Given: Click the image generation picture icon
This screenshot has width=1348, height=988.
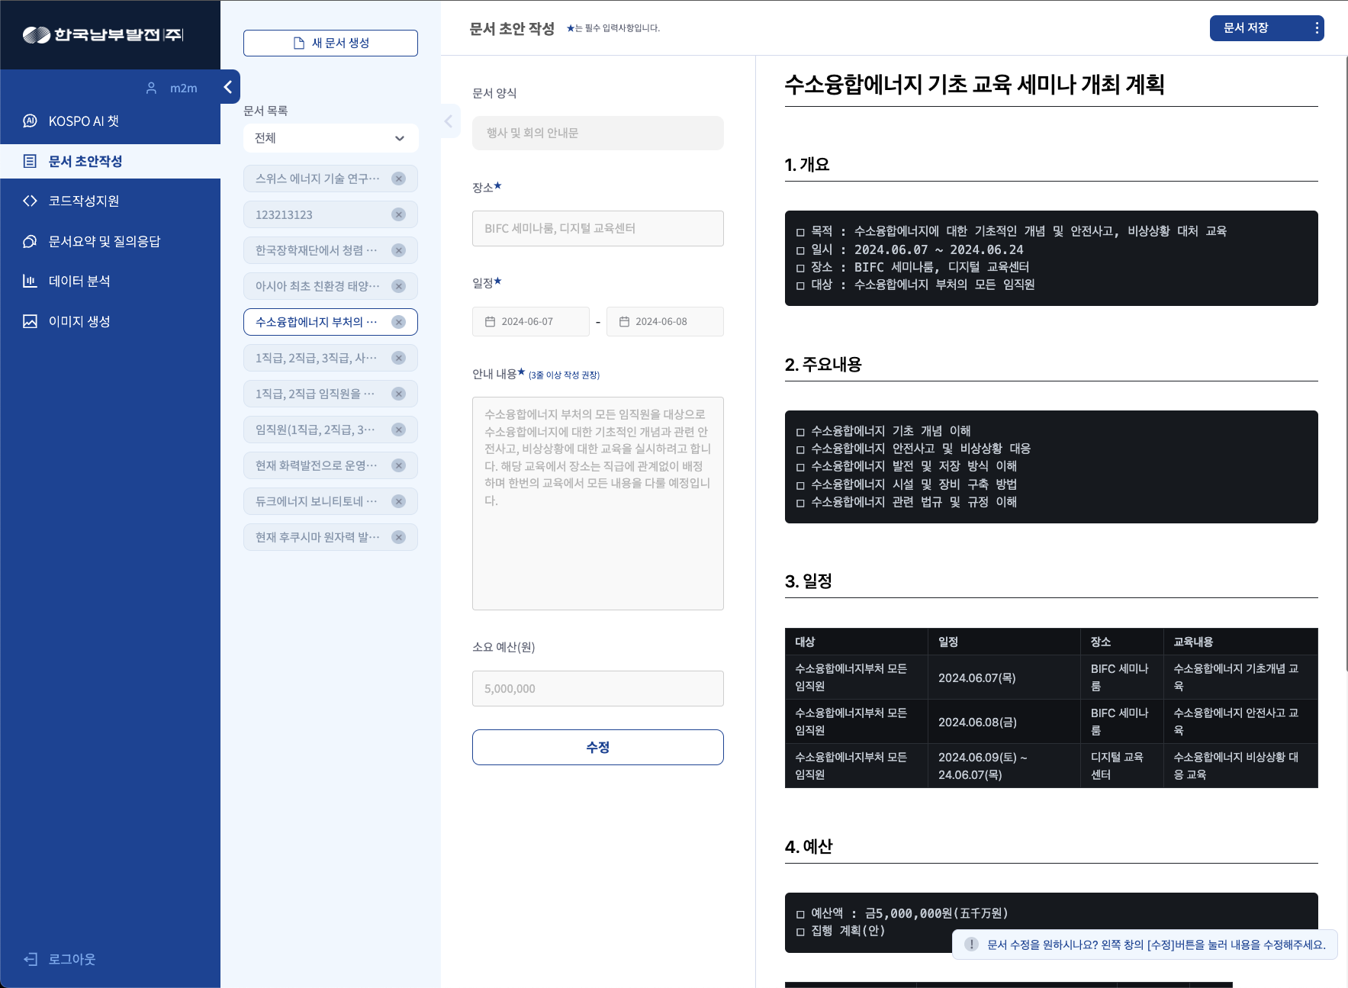Looking at the screenshot, I should point(30,321).
